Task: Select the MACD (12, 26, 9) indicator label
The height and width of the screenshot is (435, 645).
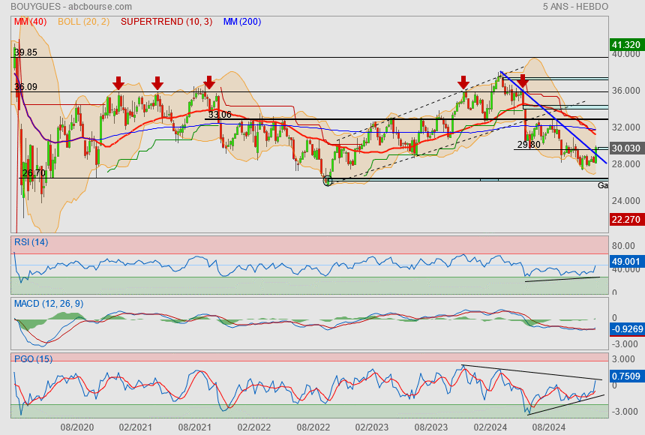Action: click(49, 304)
